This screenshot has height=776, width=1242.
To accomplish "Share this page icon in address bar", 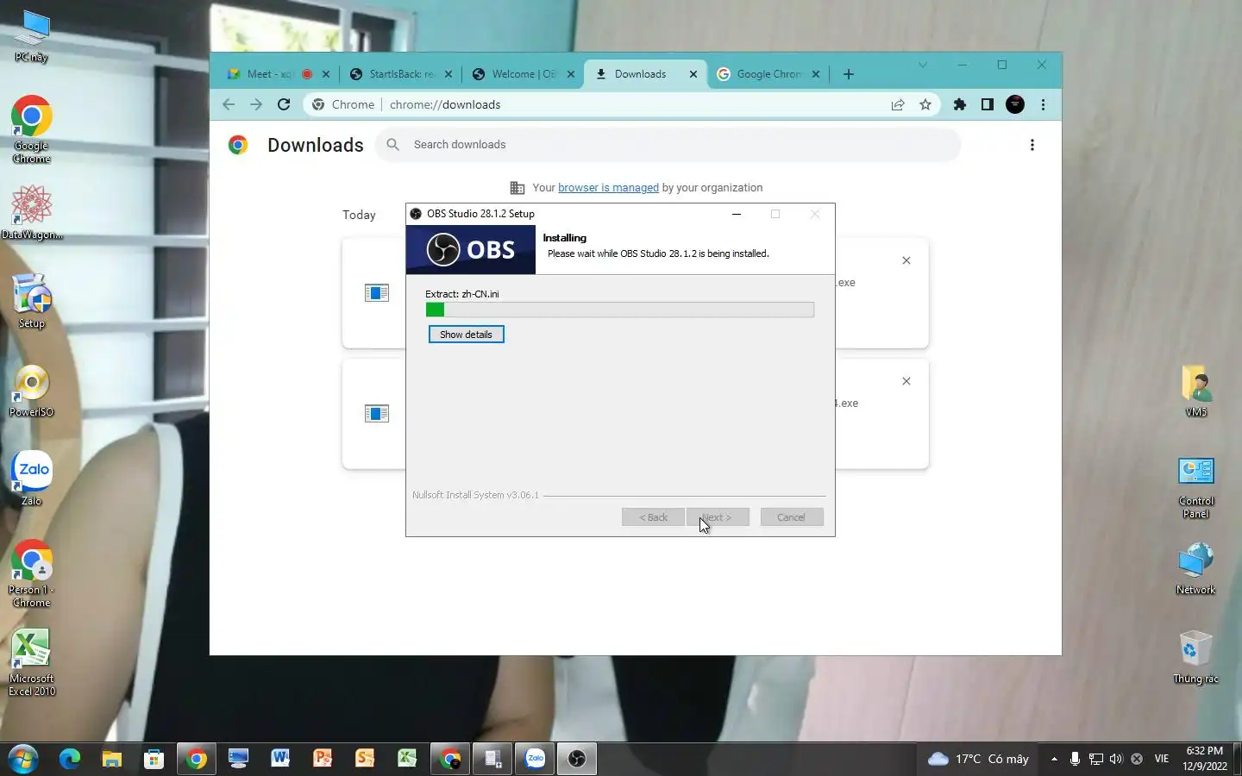I will point(898,104).
